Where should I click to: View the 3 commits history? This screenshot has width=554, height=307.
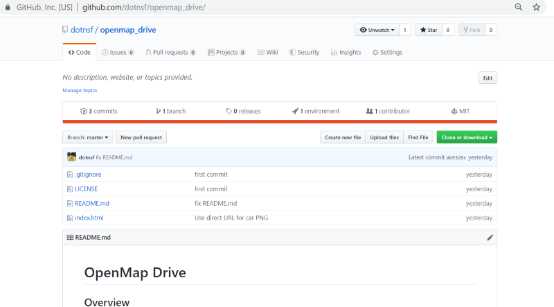[99, 111]
